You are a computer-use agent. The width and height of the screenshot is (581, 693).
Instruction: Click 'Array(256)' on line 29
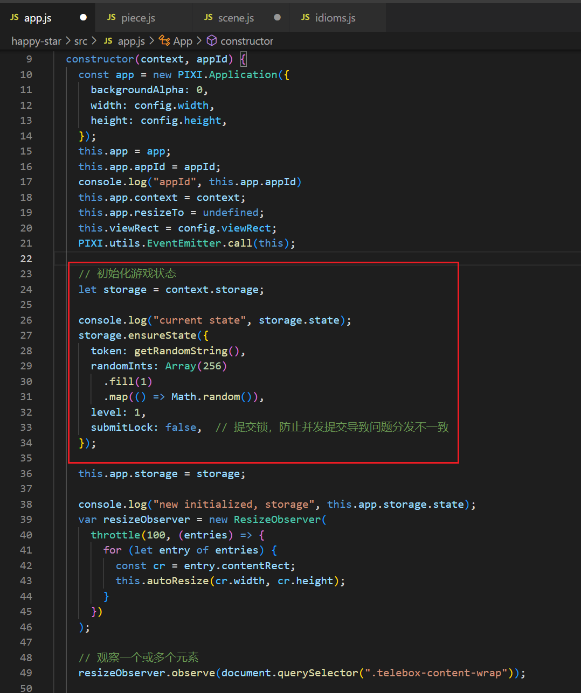click(196, 366)
